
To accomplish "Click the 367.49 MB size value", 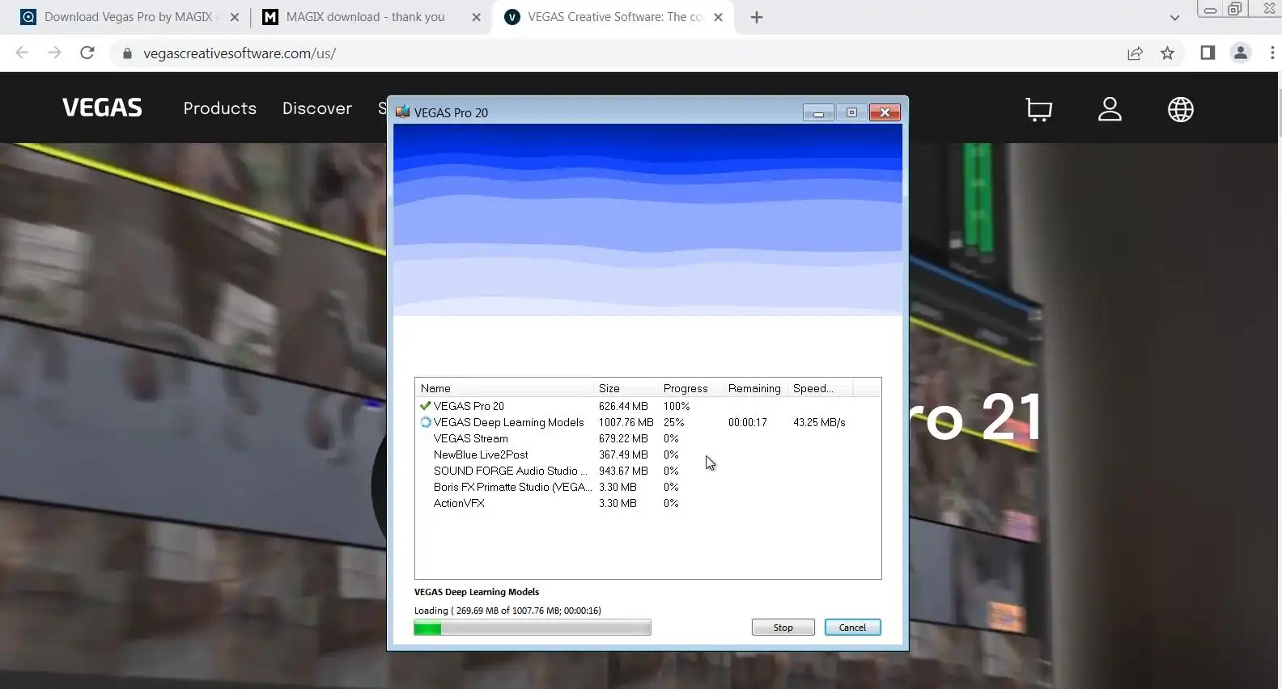I will 623,454.
